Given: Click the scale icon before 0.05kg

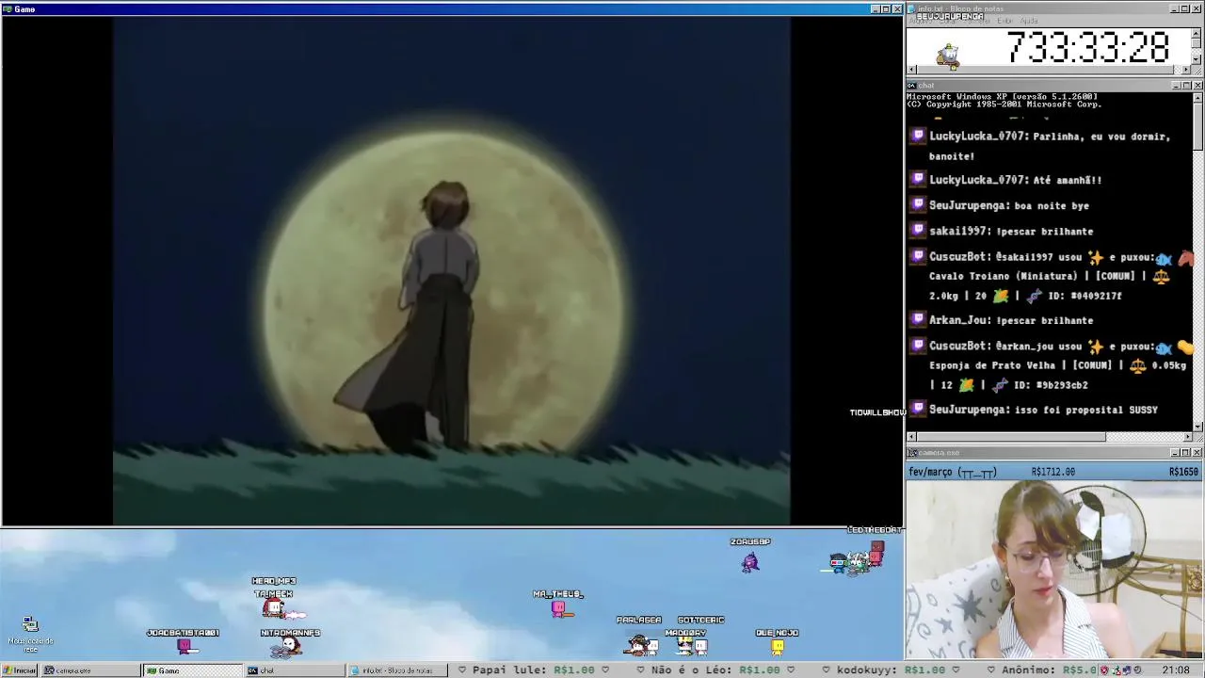Looking at the screenshot, I should point(1140,365).
